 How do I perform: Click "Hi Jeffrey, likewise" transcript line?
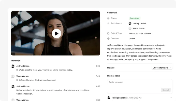coord(36,80)
